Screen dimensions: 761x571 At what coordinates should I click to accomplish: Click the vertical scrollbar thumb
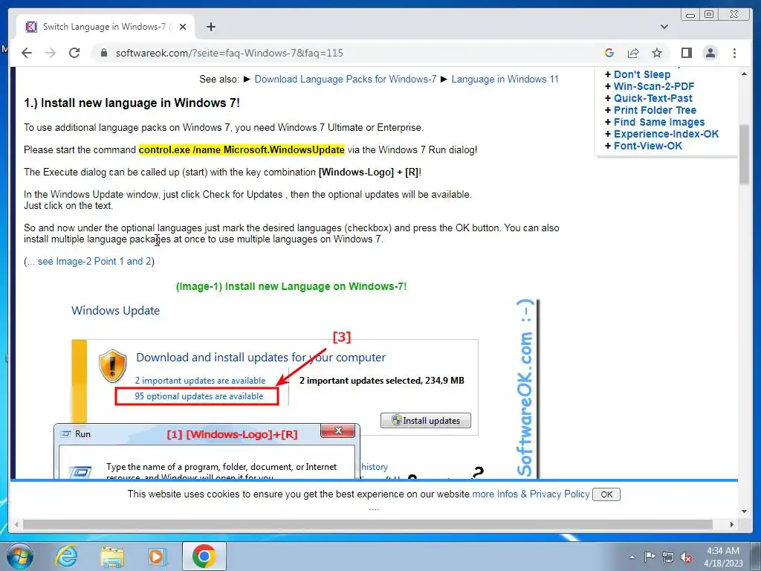coord(745,155)
